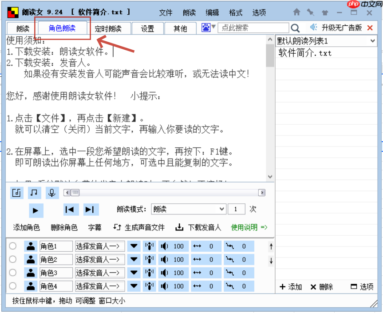Move role down with the down arrow
This screenshot has width=383, height=313.
pyautogui.click(x=271, y=261)
